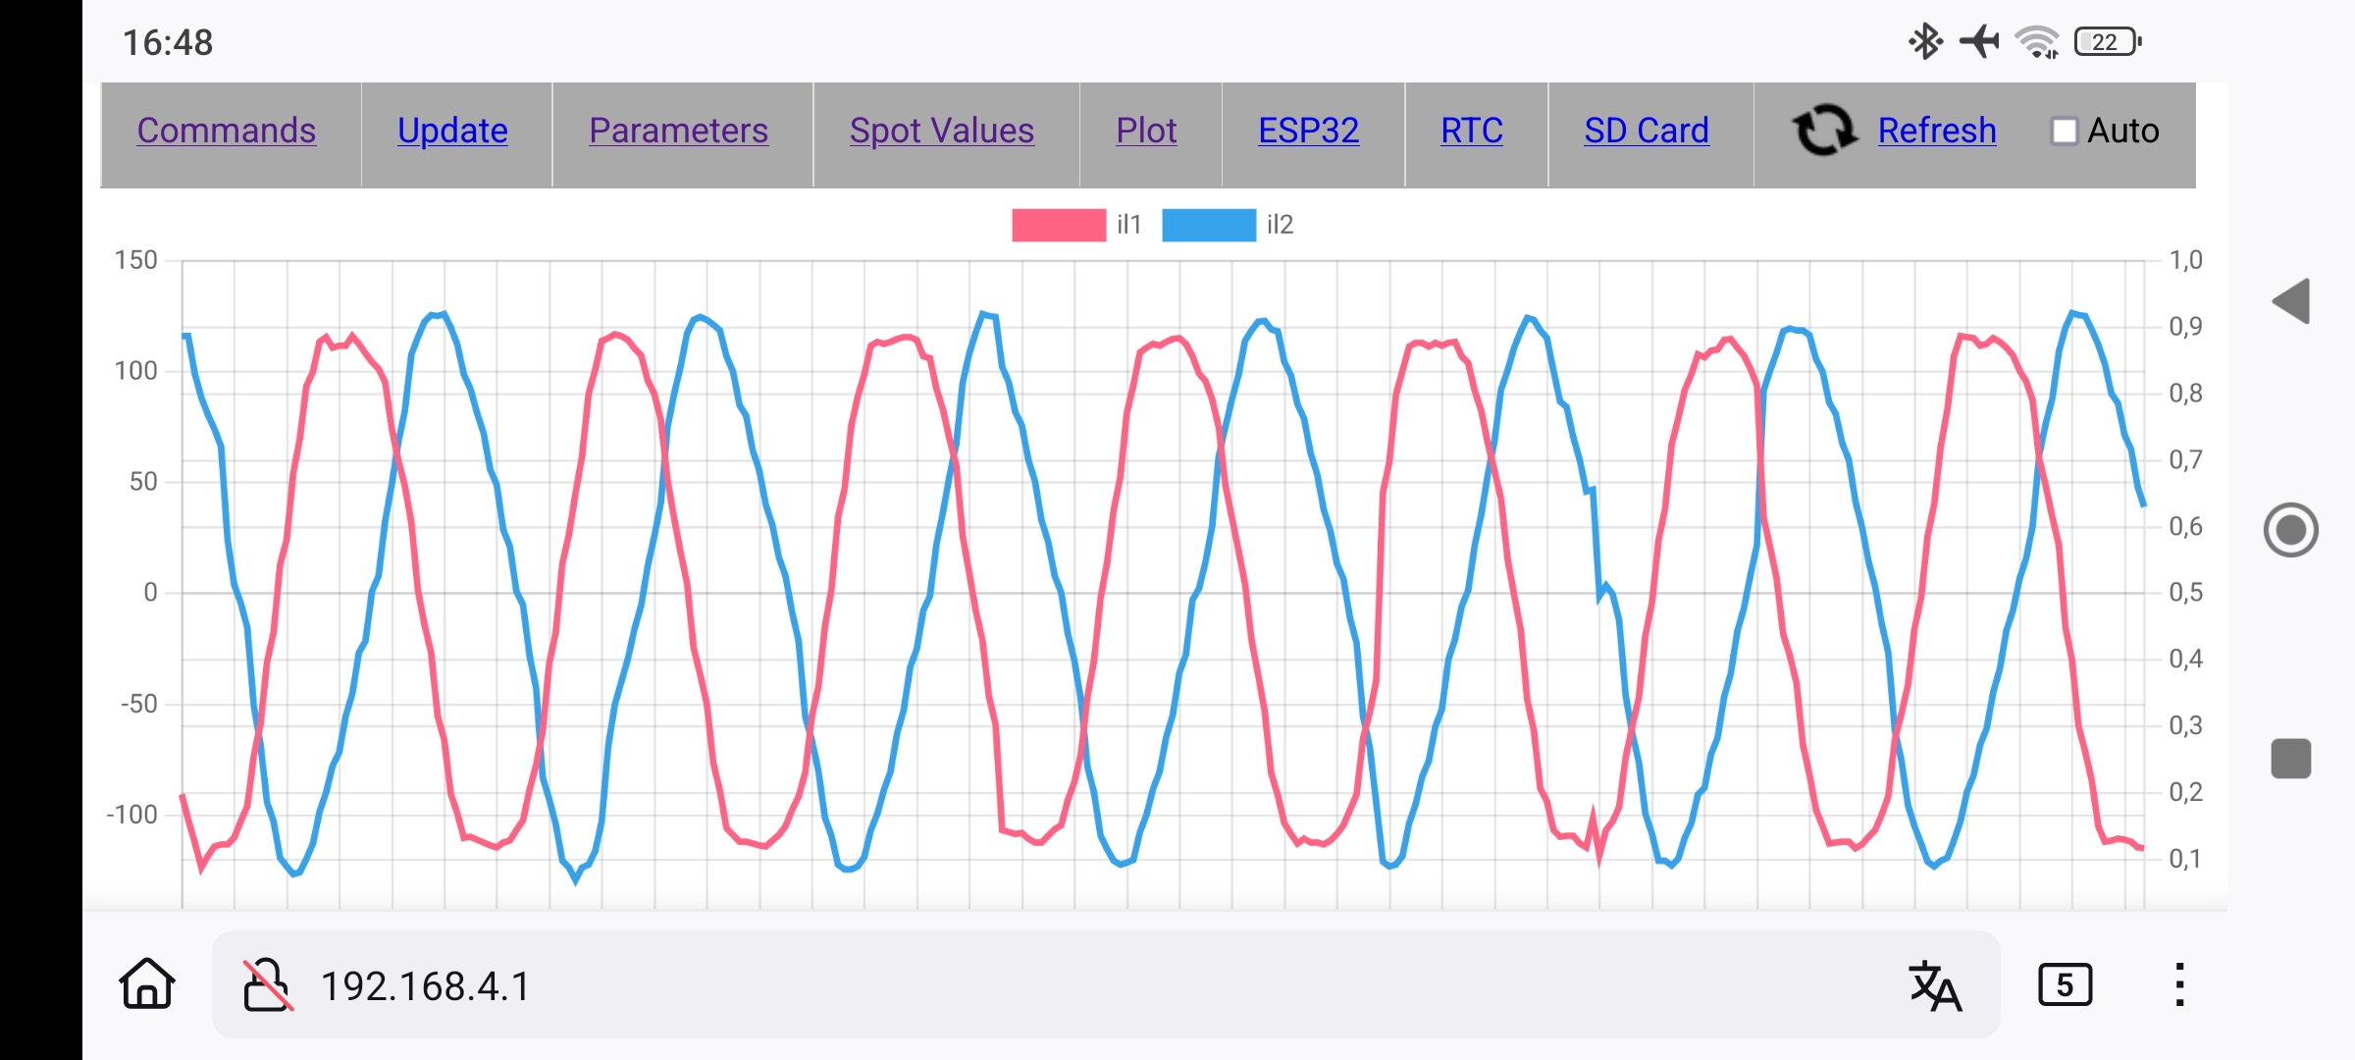The height and width of the screenshot is (1060, 2355).
Task: Open the Spot Values page
Action: click(941, 131)
